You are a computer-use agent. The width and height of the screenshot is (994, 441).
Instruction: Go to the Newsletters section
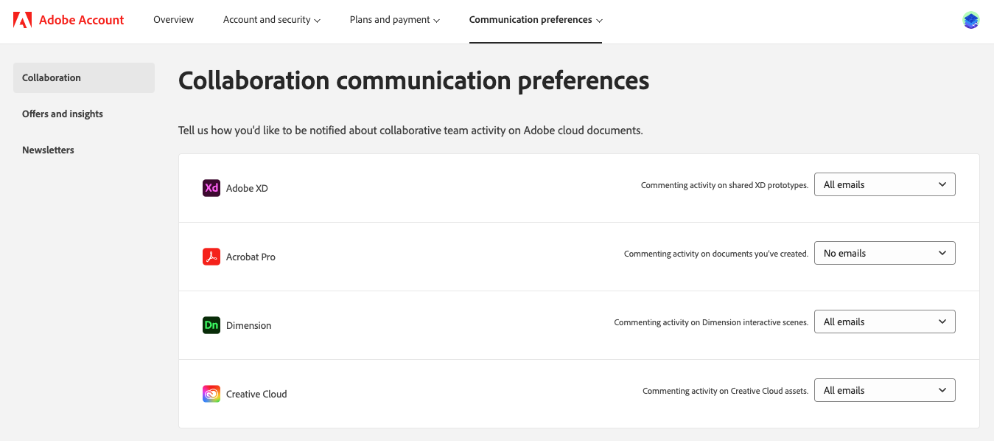[x=48, y=150]
